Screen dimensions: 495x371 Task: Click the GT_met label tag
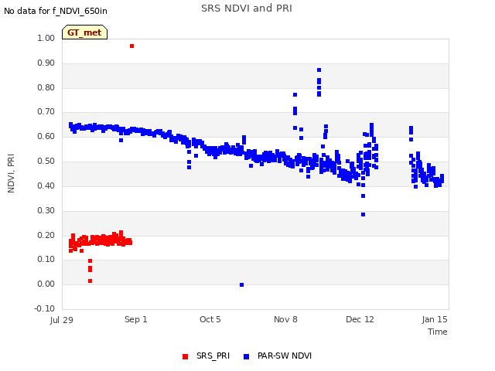(84, 32)
